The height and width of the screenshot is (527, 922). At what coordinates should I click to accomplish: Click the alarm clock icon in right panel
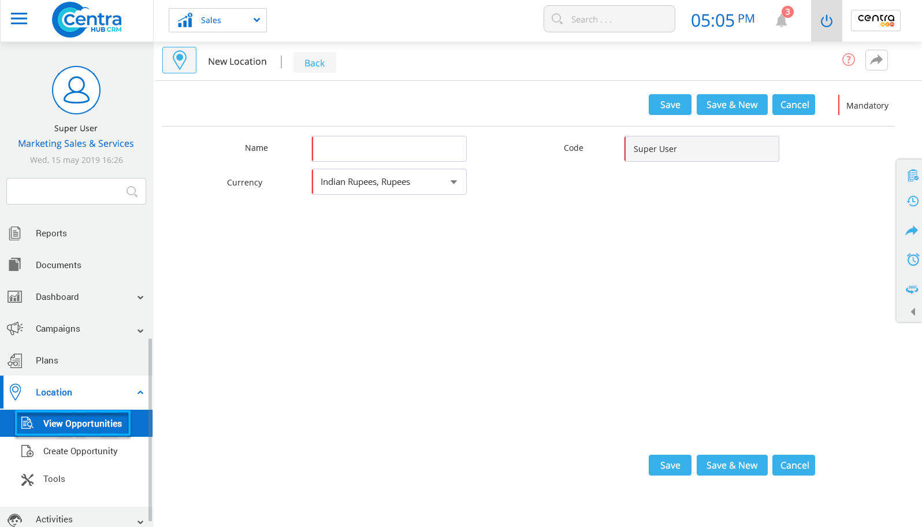coord(912,259)
